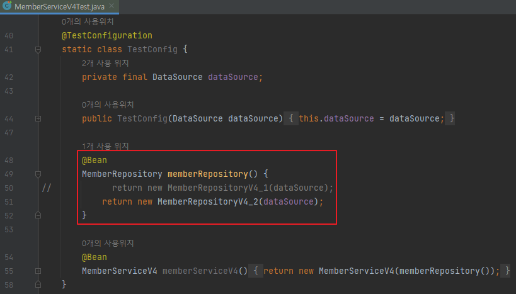This screenshot has width=516, height=294.
Task: Click the comment slashes on line 50
Action: 47,188
